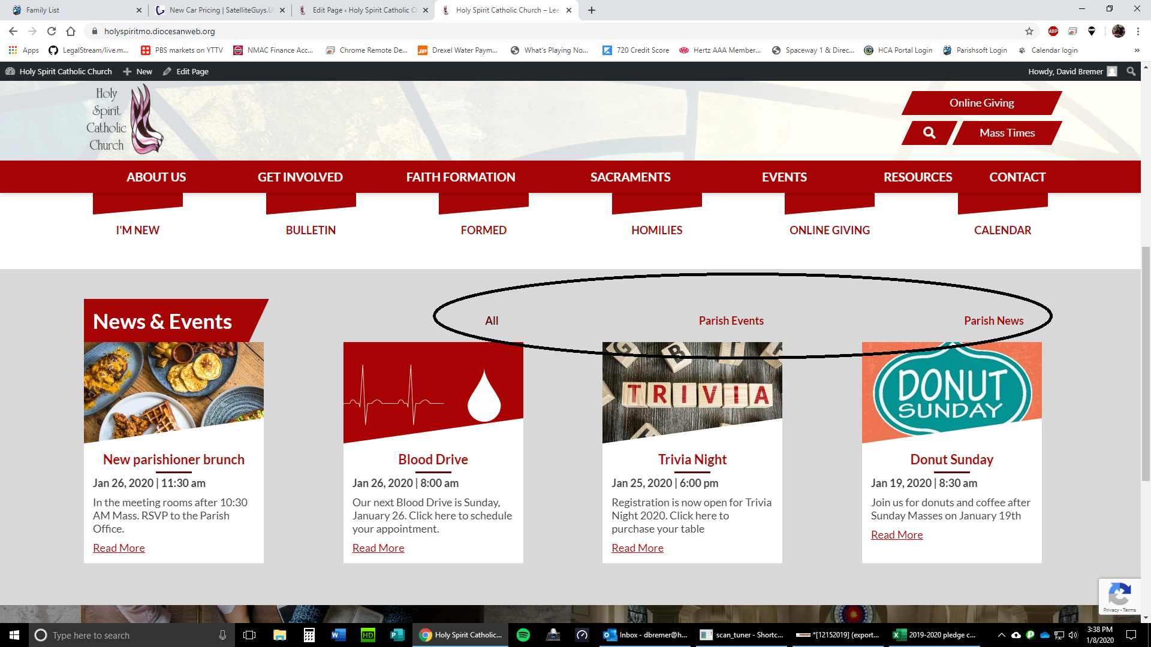This screenshot has width=1151, height=647.
Task: Open Read More under Blood Drive
Action: click(x=378, y=548)
